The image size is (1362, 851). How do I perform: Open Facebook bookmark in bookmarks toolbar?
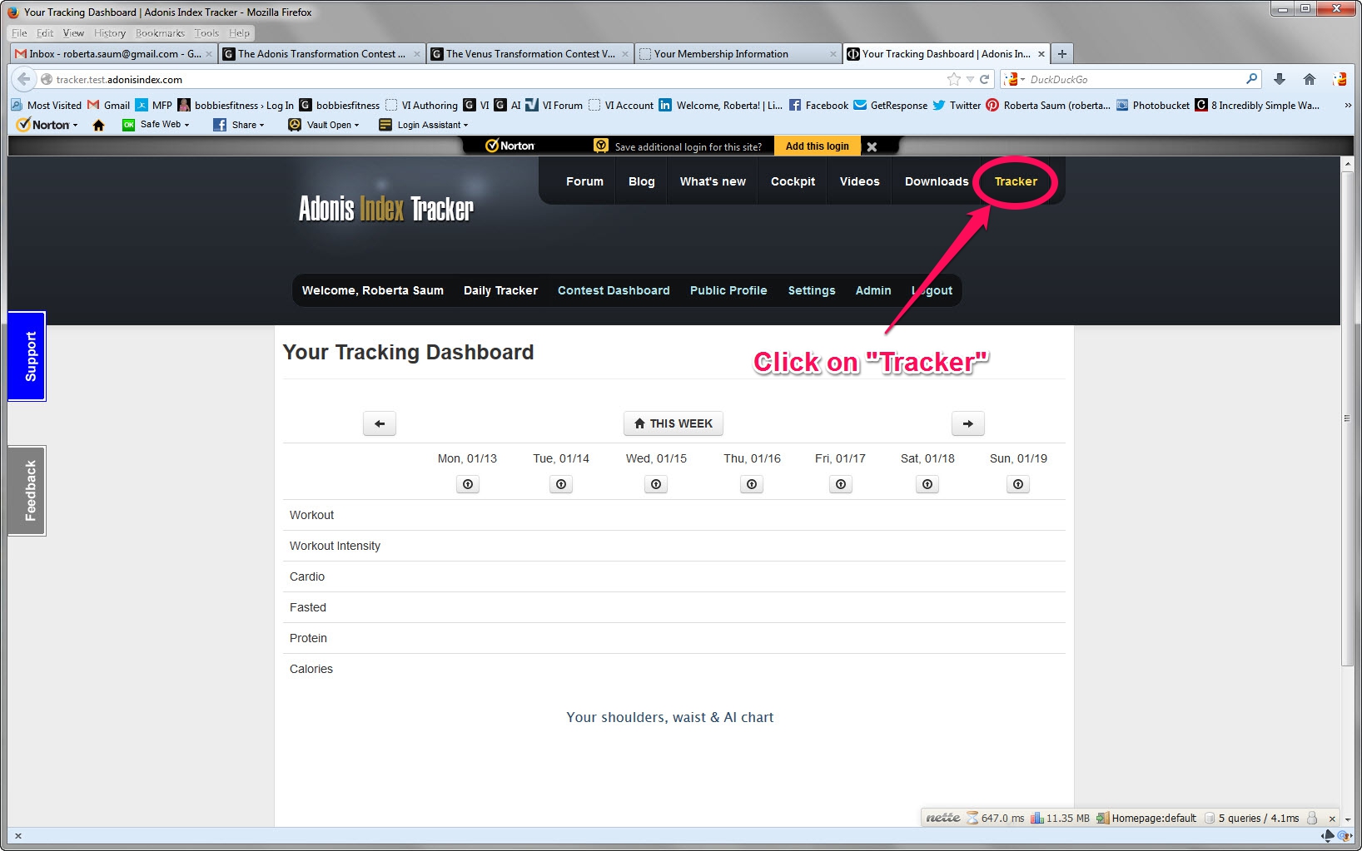point(818,105)
